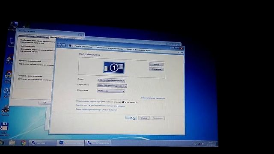Open the Ориентация orientation dropdown
274x154 pixels.
click(x=111, y=91)
